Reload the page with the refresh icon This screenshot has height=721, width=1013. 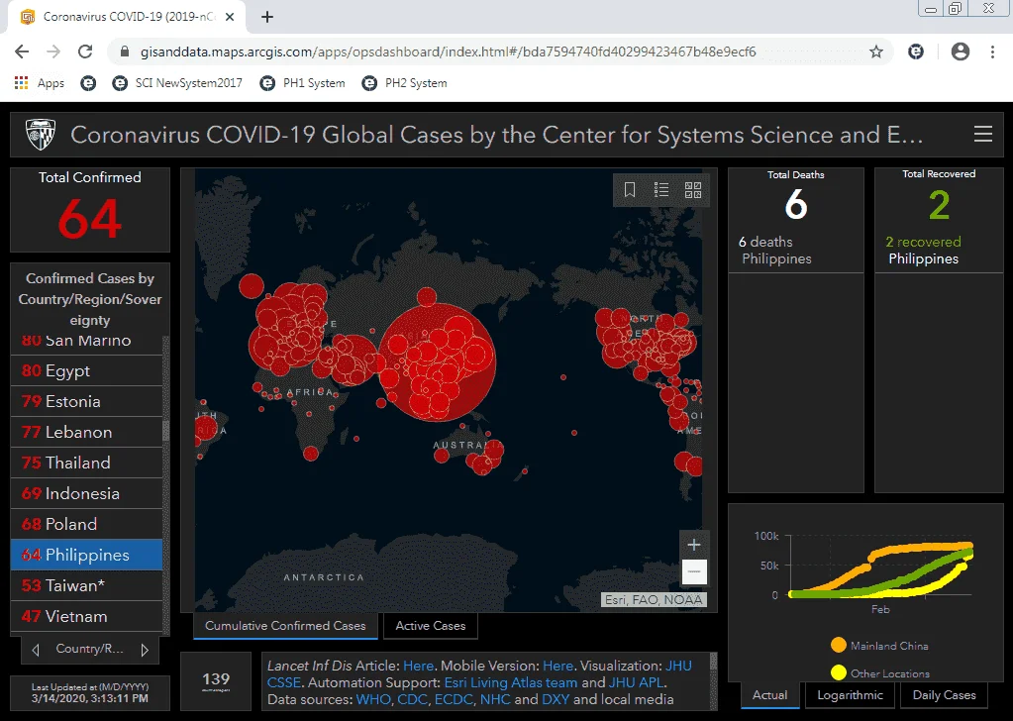tap(85, 51)
